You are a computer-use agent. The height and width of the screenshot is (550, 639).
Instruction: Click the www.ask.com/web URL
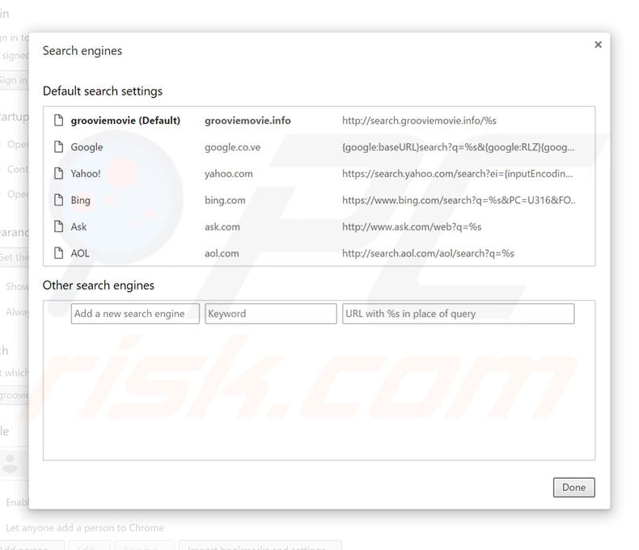click(412, 226)
